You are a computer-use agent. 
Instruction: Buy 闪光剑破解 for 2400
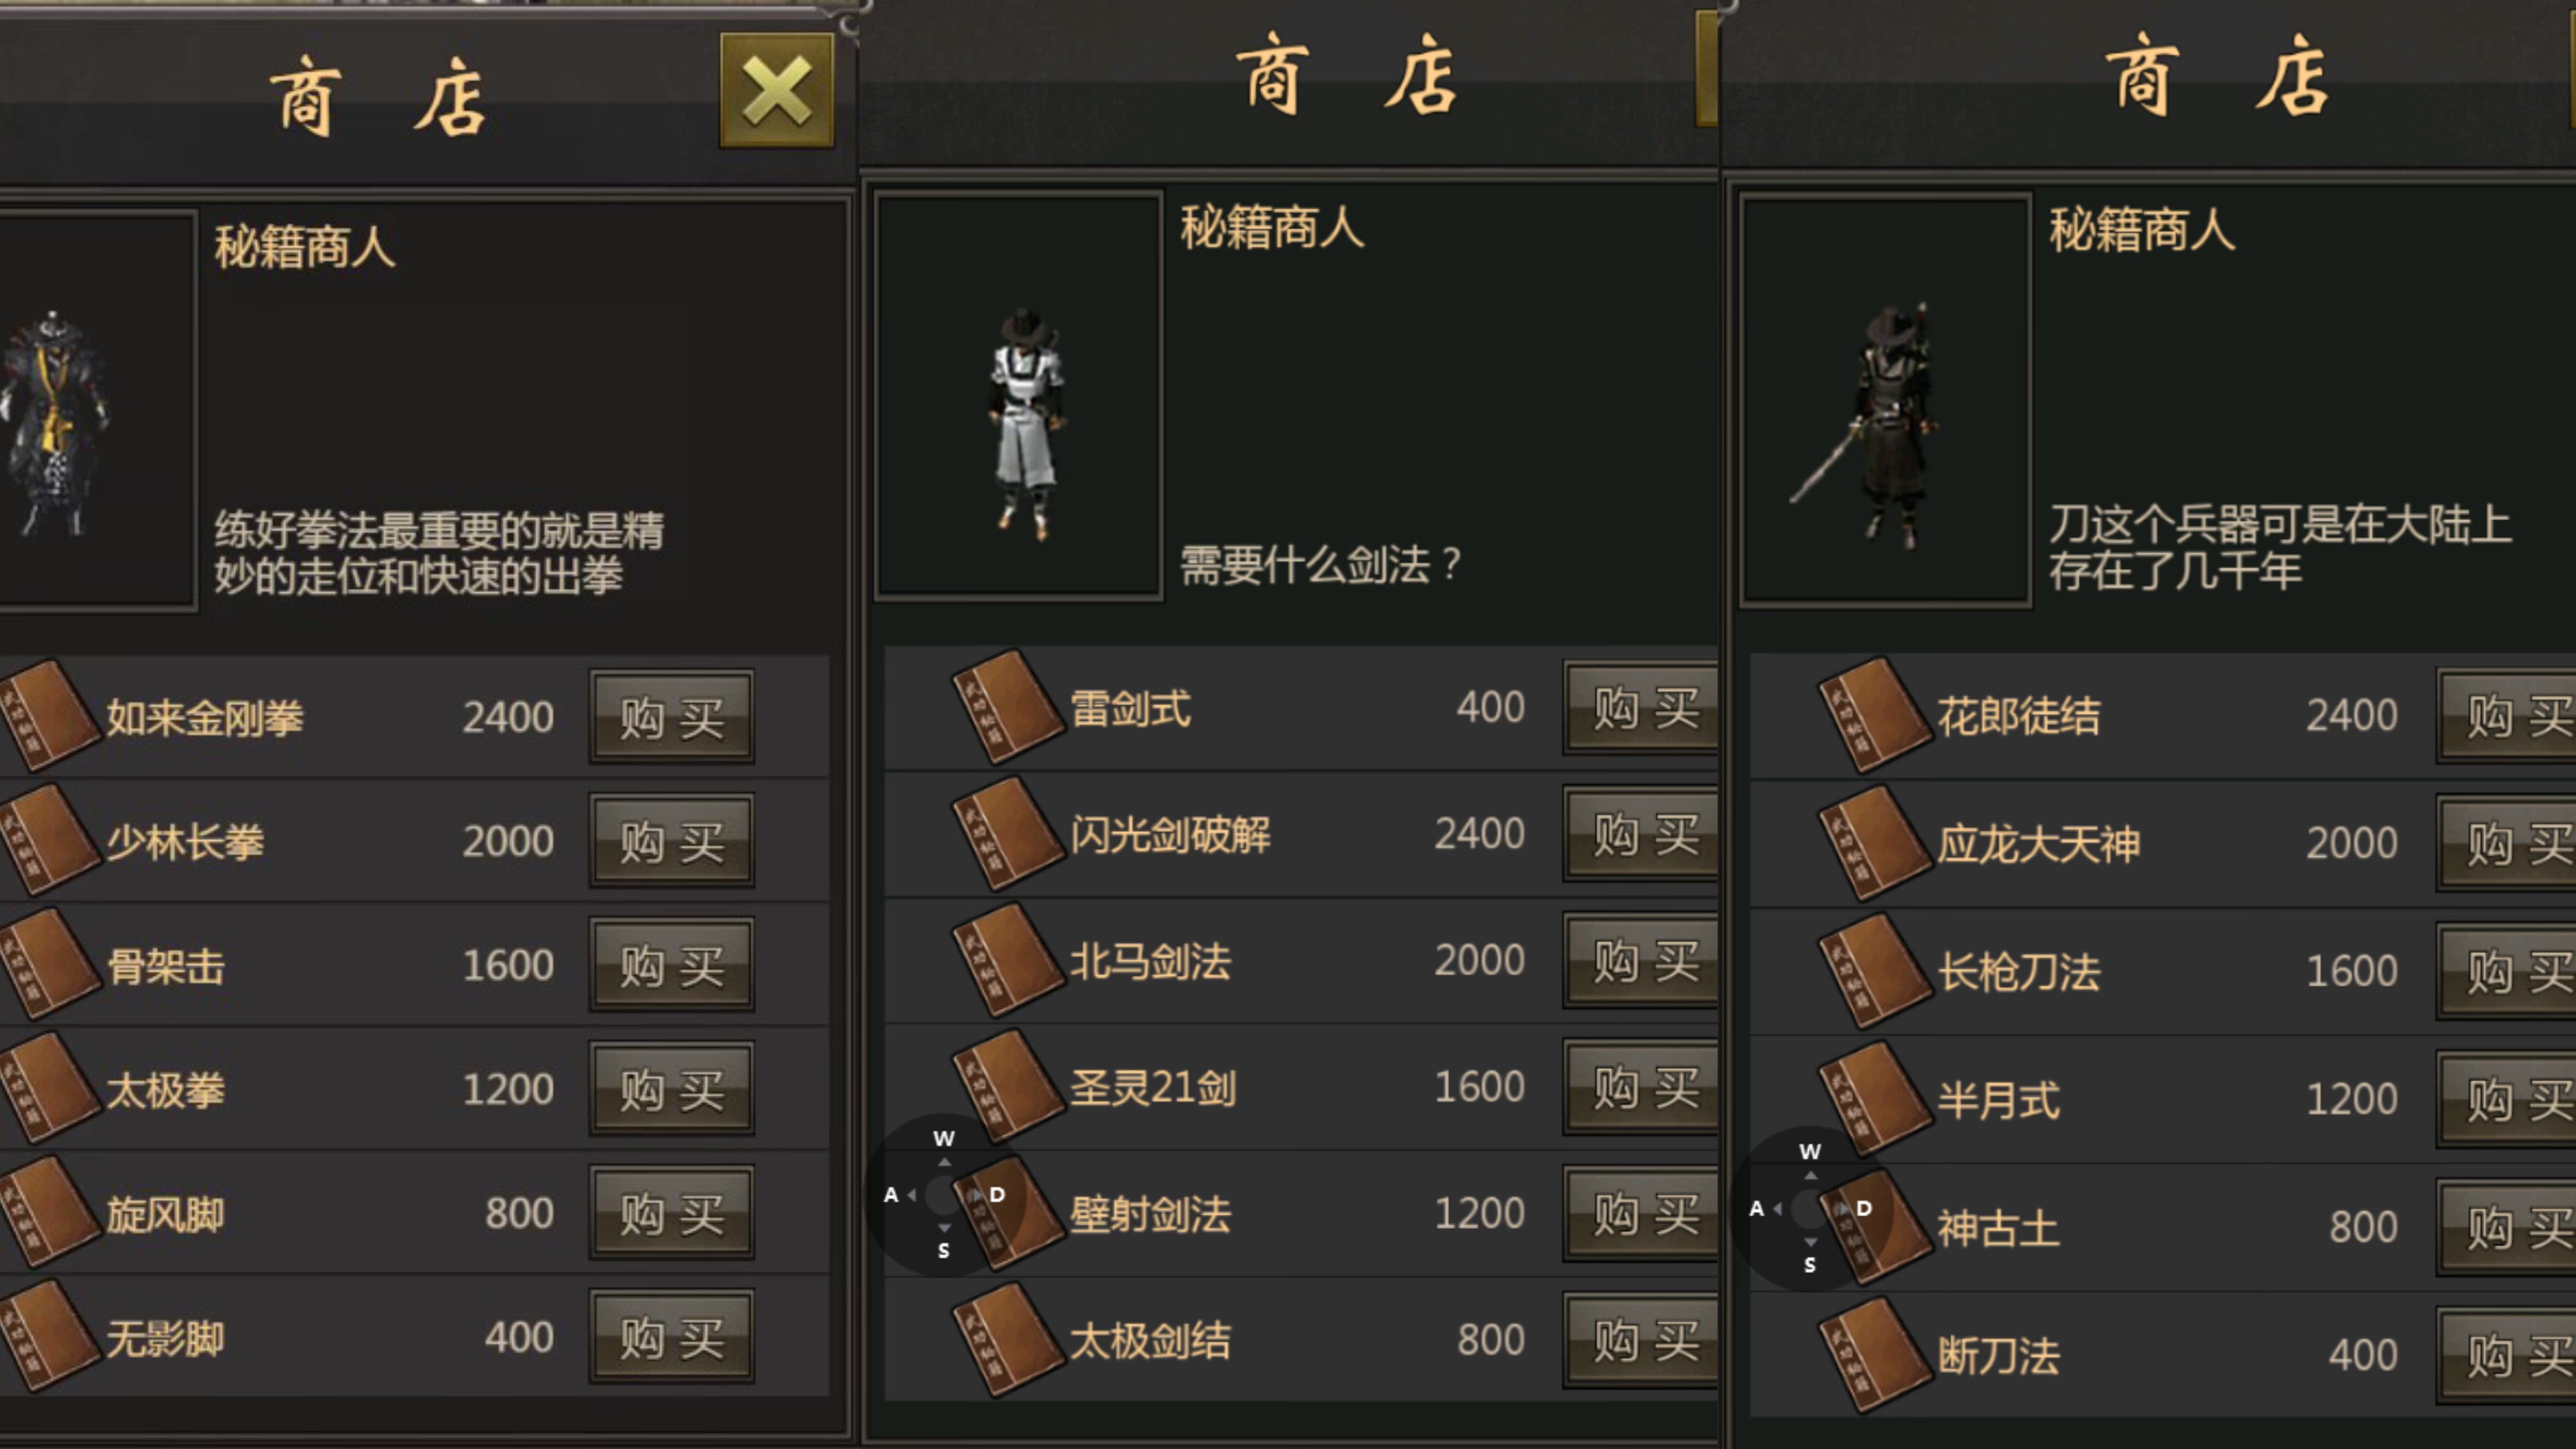(1641, 832)
